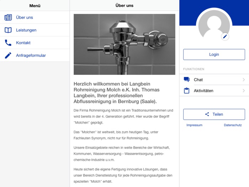Click the open book icon for Leistungen

click(8, 30)
